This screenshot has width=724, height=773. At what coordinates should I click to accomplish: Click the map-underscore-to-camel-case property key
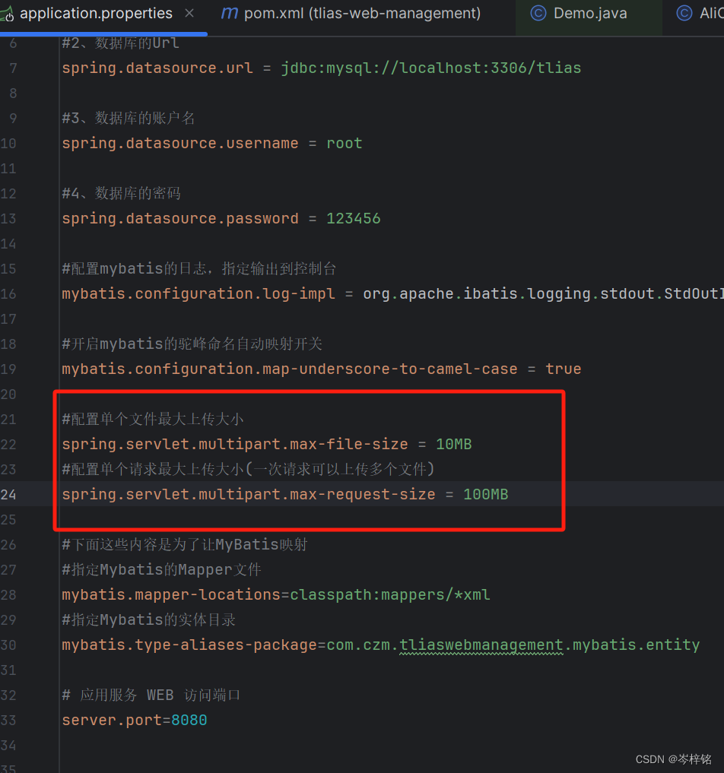coord(290,369)
